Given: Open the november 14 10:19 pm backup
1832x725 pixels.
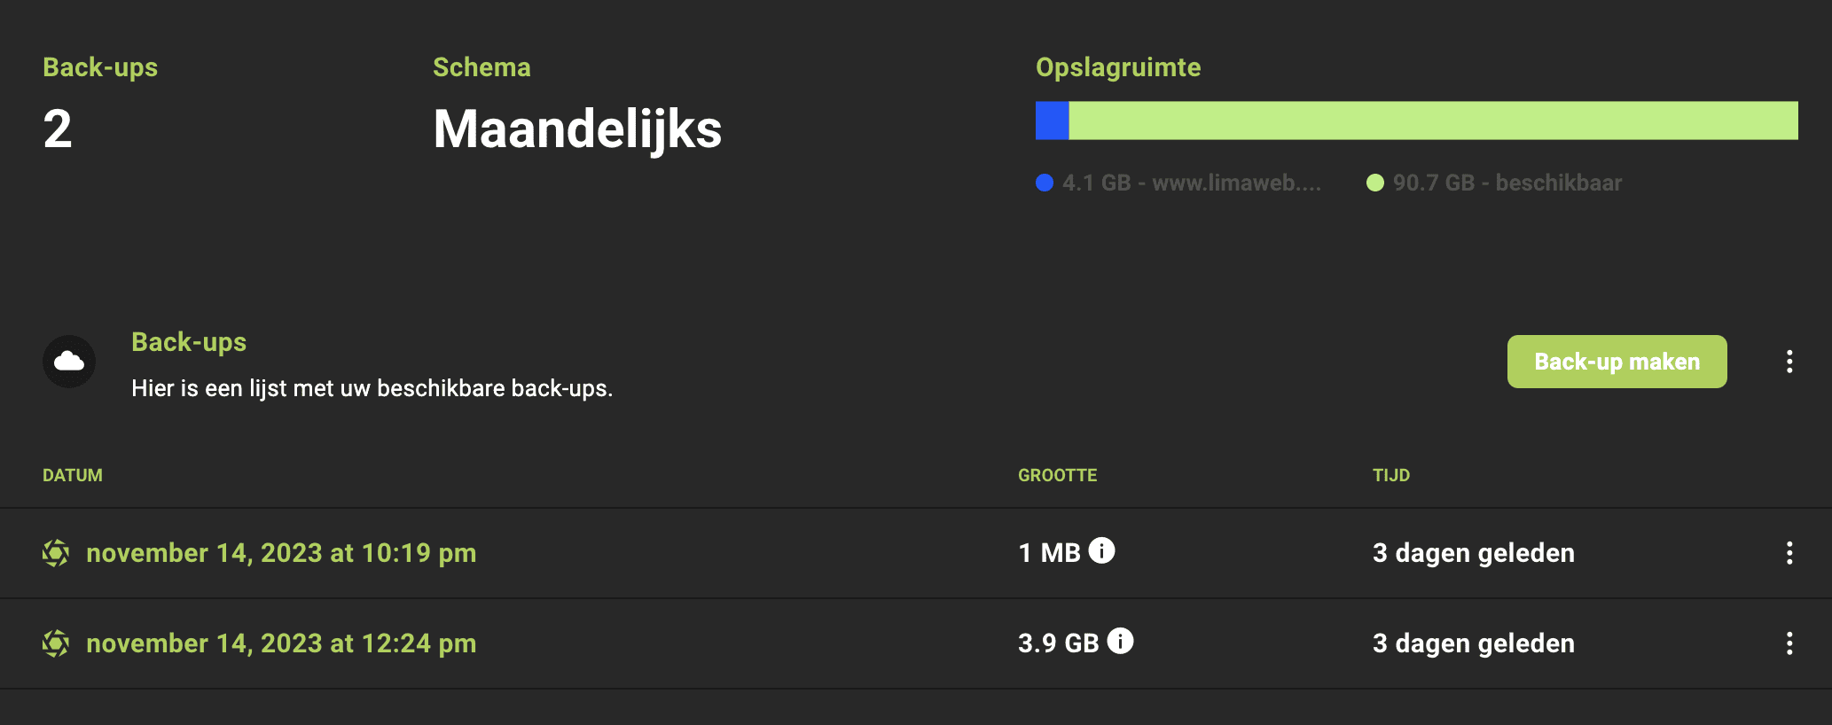Looking at the screenshot, I should (x=281, y=553).
